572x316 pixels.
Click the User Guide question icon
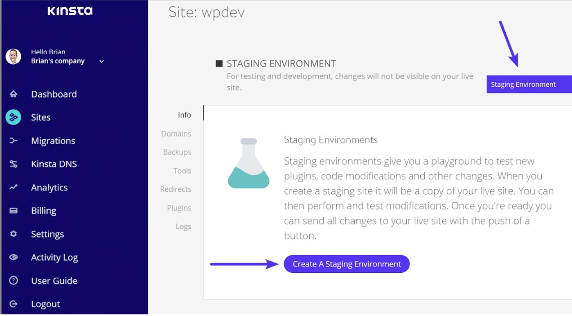[x=14, y=280]
